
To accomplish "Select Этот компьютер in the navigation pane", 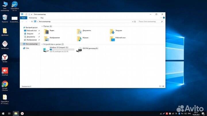I will pos(30,44).
